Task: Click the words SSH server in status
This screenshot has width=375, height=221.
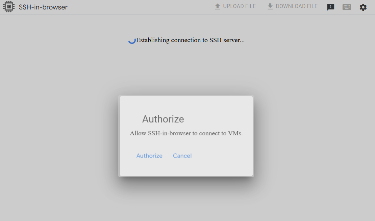Action: tap(227, 40)
